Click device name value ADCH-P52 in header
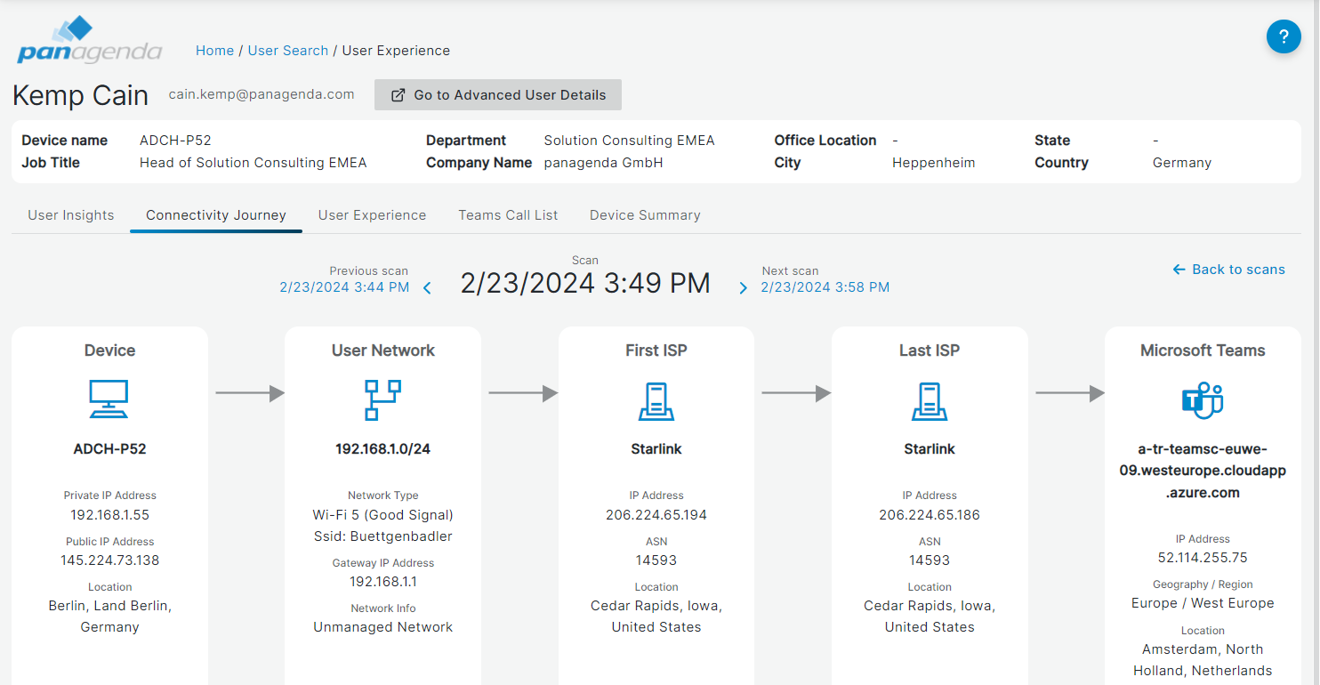Image resolution: width=1320 pixels, height=685 pixels. click(175, 141)
